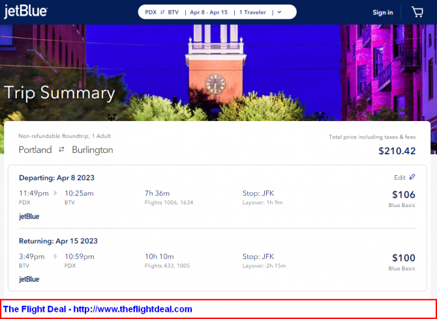Click 'Flights 1006, 1634' text
The width and height of the screenshot is (437, 319).
pyautogui.click(x=169, y=202)
